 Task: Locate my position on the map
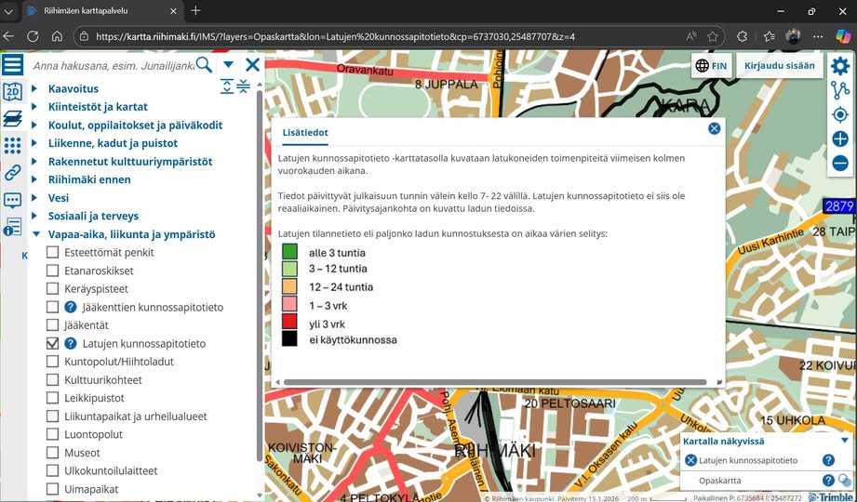coord(840,114)
